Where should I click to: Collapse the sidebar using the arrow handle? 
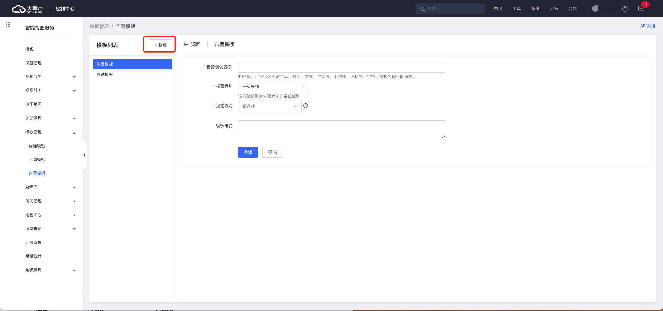84,155
